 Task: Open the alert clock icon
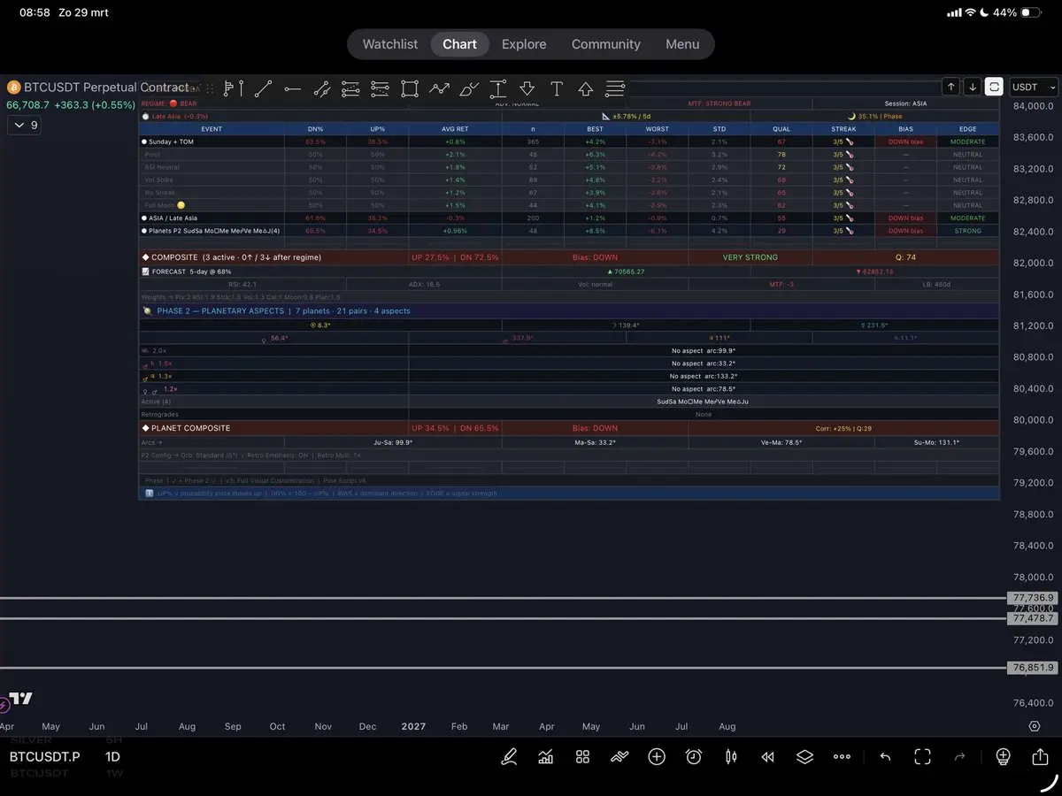coord(694,757)
